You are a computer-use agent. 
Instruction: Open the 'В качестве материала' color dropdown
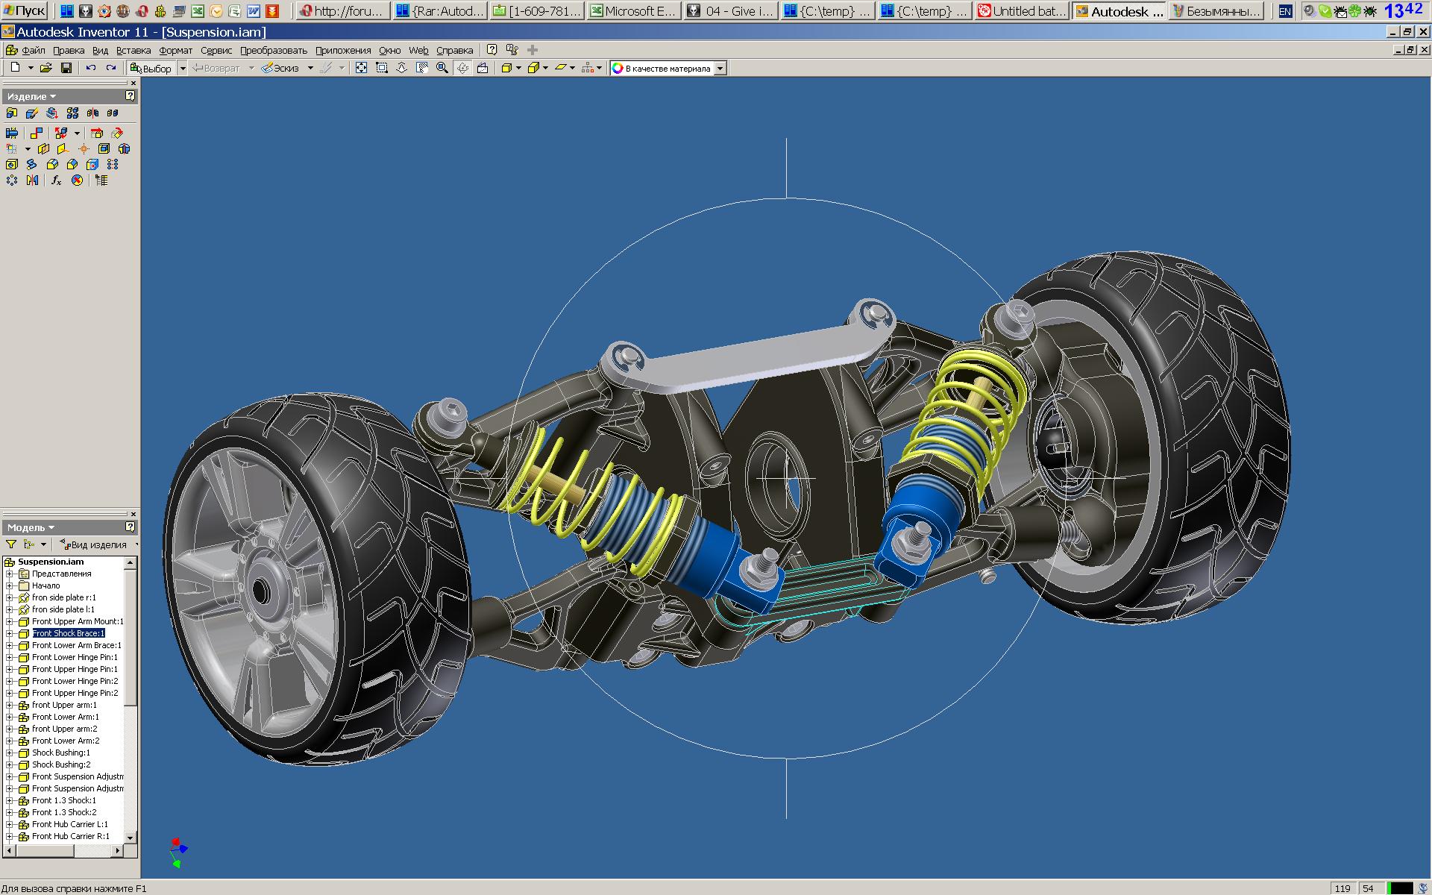pos(720,69)
